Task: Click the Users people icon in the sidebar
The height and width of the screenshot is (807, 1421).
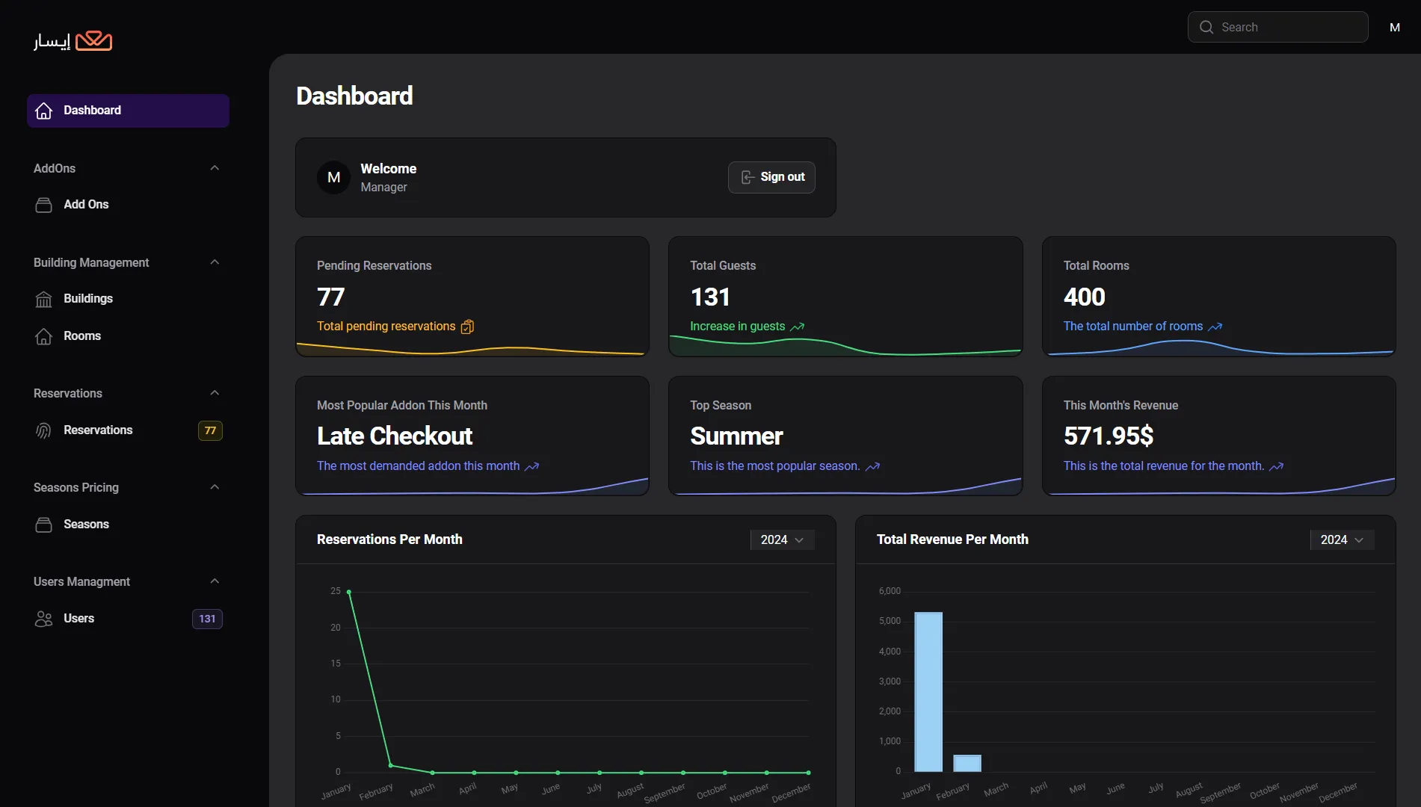Action: [x=44, y=619]
